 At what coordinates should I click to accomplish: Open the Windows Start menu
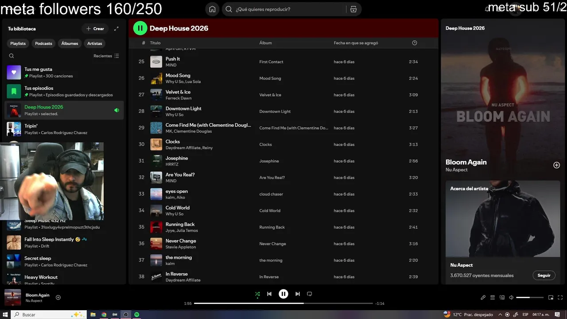5,315
